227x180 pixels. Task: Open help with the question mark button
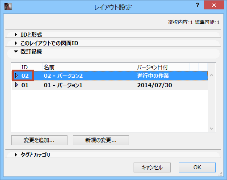tap(198, 5)
